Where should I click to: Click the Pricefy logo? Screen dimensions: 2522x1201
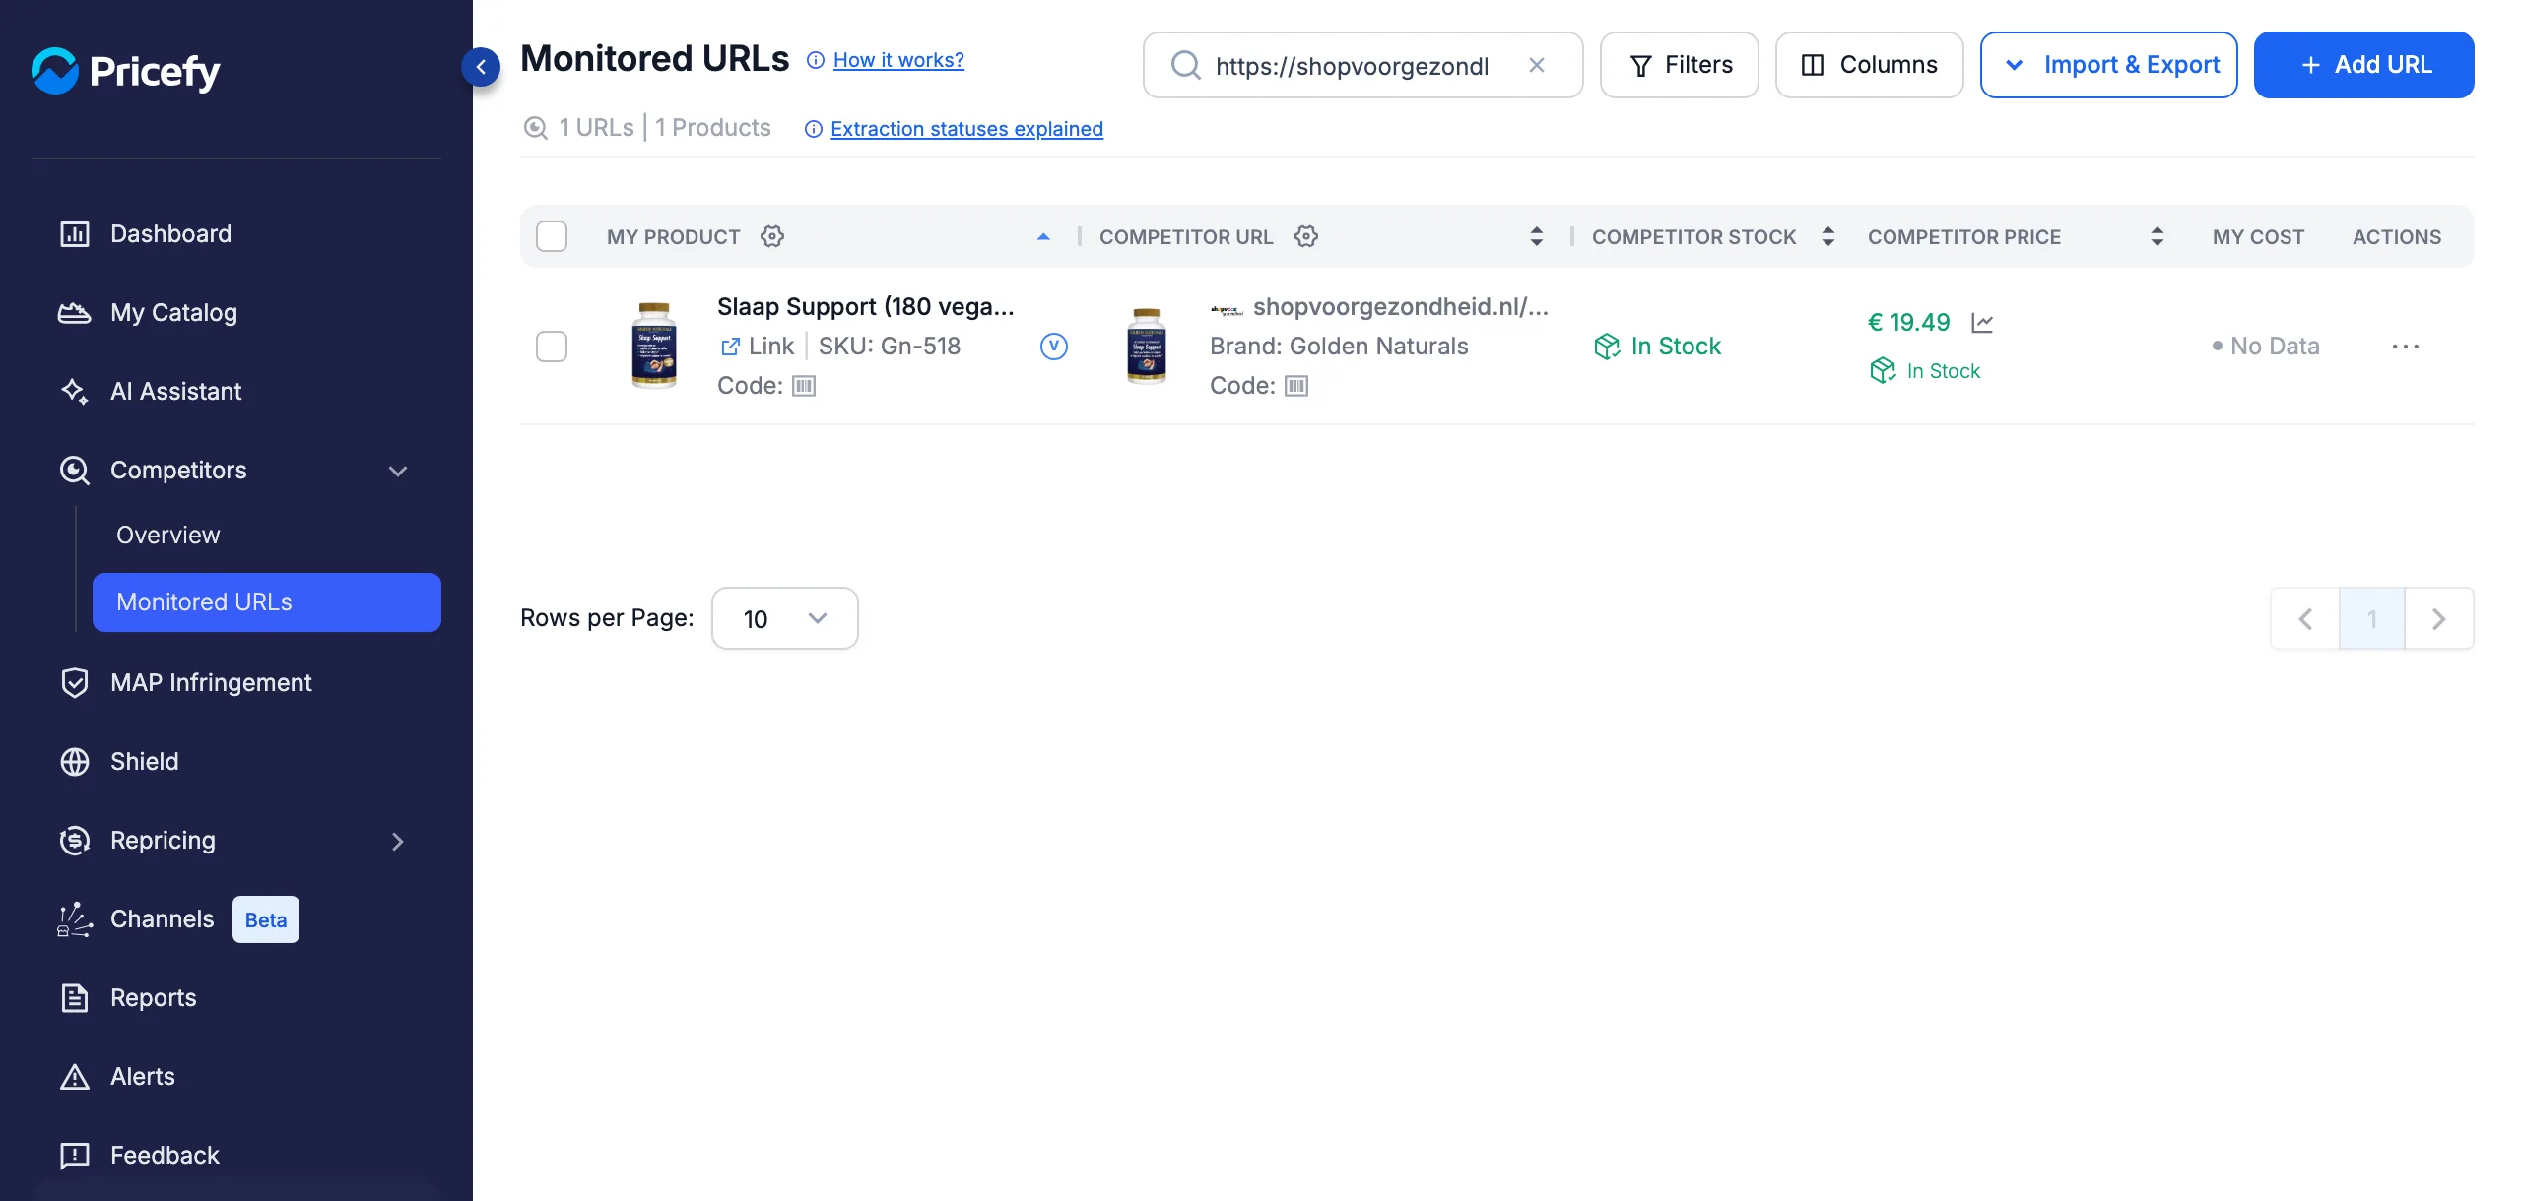126,70
